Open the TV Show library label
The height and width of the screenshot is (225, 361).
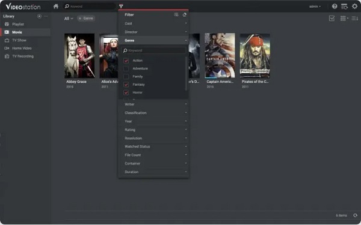coord(19,40)
